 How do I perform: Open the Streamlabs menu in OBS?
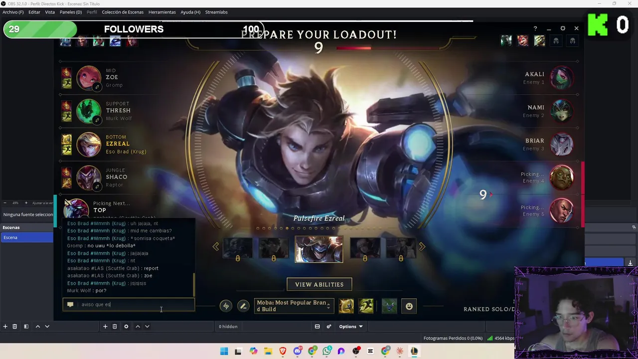pos(216,12)
